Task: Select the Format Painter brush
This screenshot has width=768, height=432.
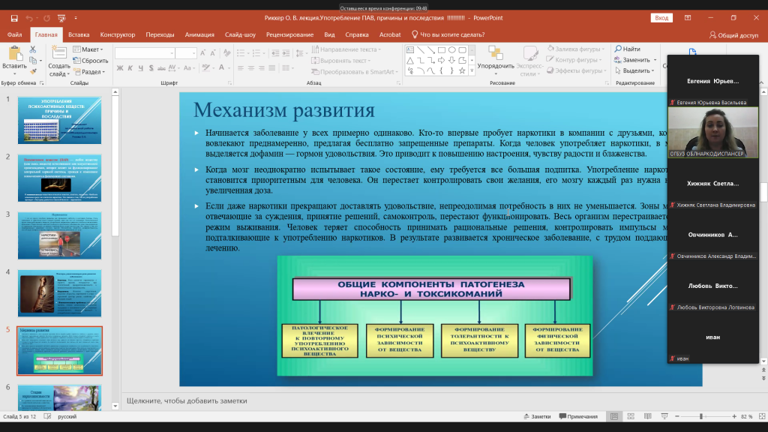Action: point(33,71)
